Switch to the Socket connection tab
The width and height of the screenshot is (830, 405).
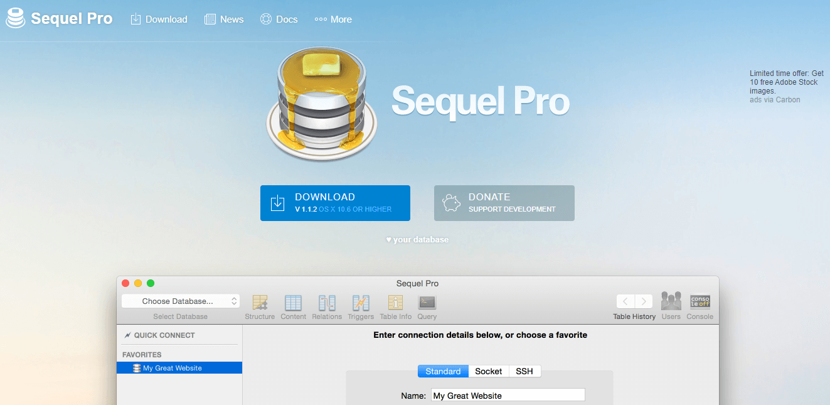(x=488, y=371)
